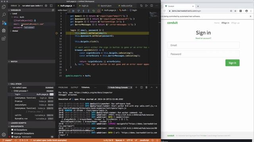
Task: Maximize the panel with the up chevron
Action: point(152,88)
